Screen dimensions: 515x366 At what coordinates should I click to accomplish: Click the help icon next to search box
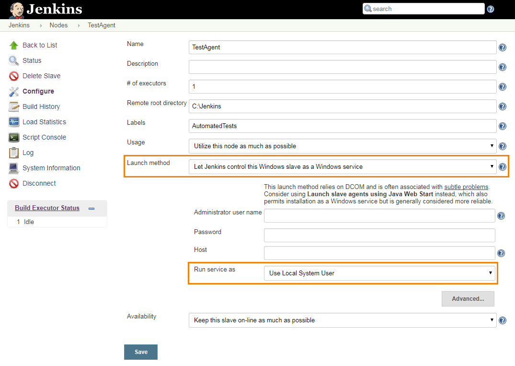tap(491, 9)
